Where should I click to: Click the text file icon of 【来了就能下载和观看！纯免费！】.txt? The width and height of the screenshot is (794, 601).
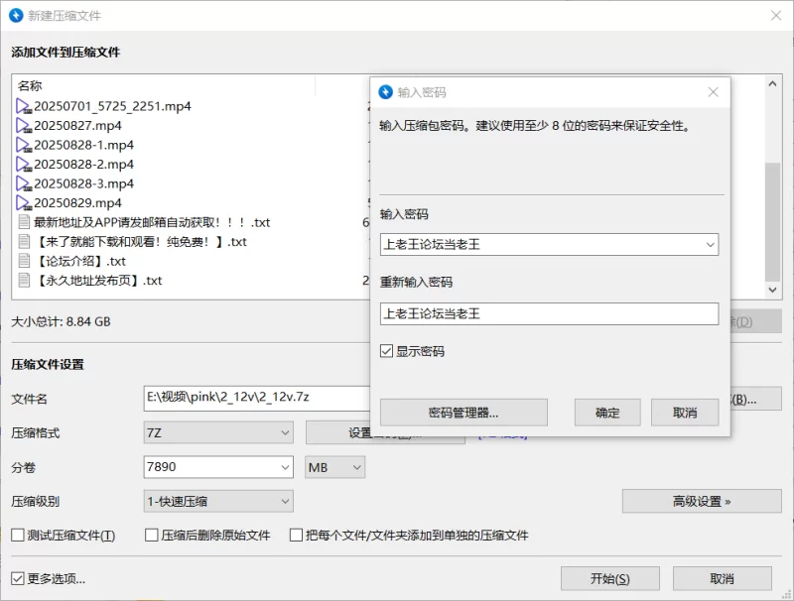(x=24, y=242)
